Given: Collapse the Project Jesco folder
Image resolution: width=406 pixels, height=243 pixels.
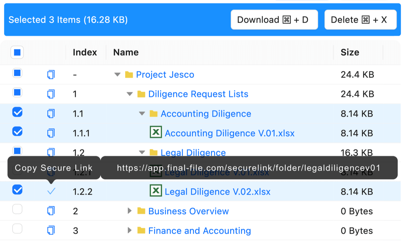Looking at the screenshot, I should (x=117, y=74).
